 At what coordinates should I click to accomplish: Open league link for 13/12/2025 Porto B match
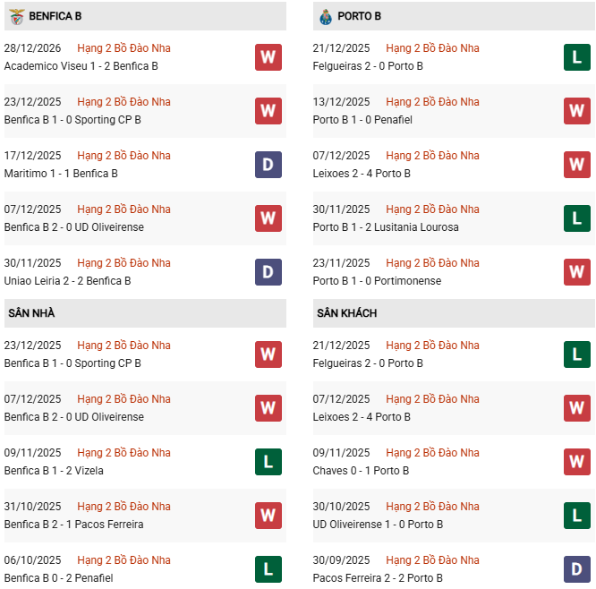point(432,102)
